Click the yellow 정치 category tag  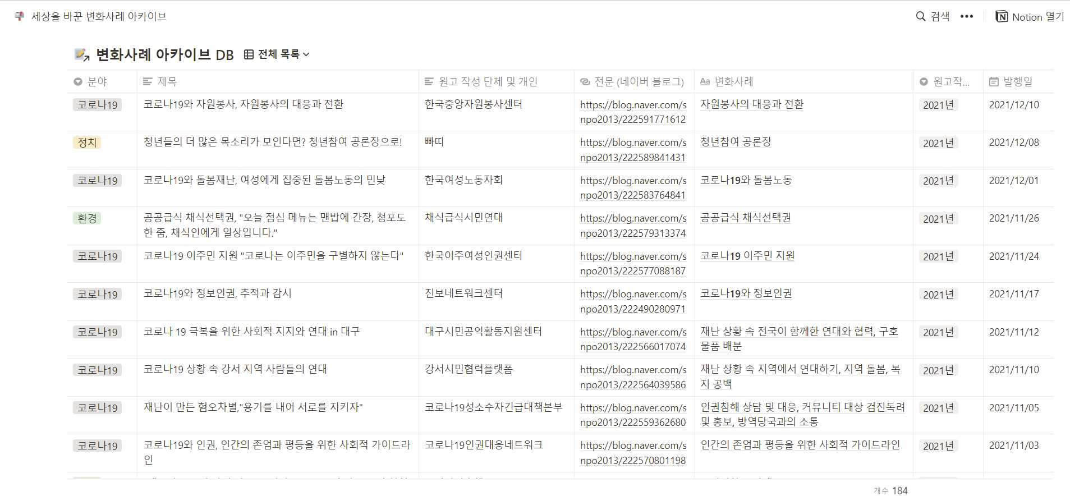click(87, 143)
